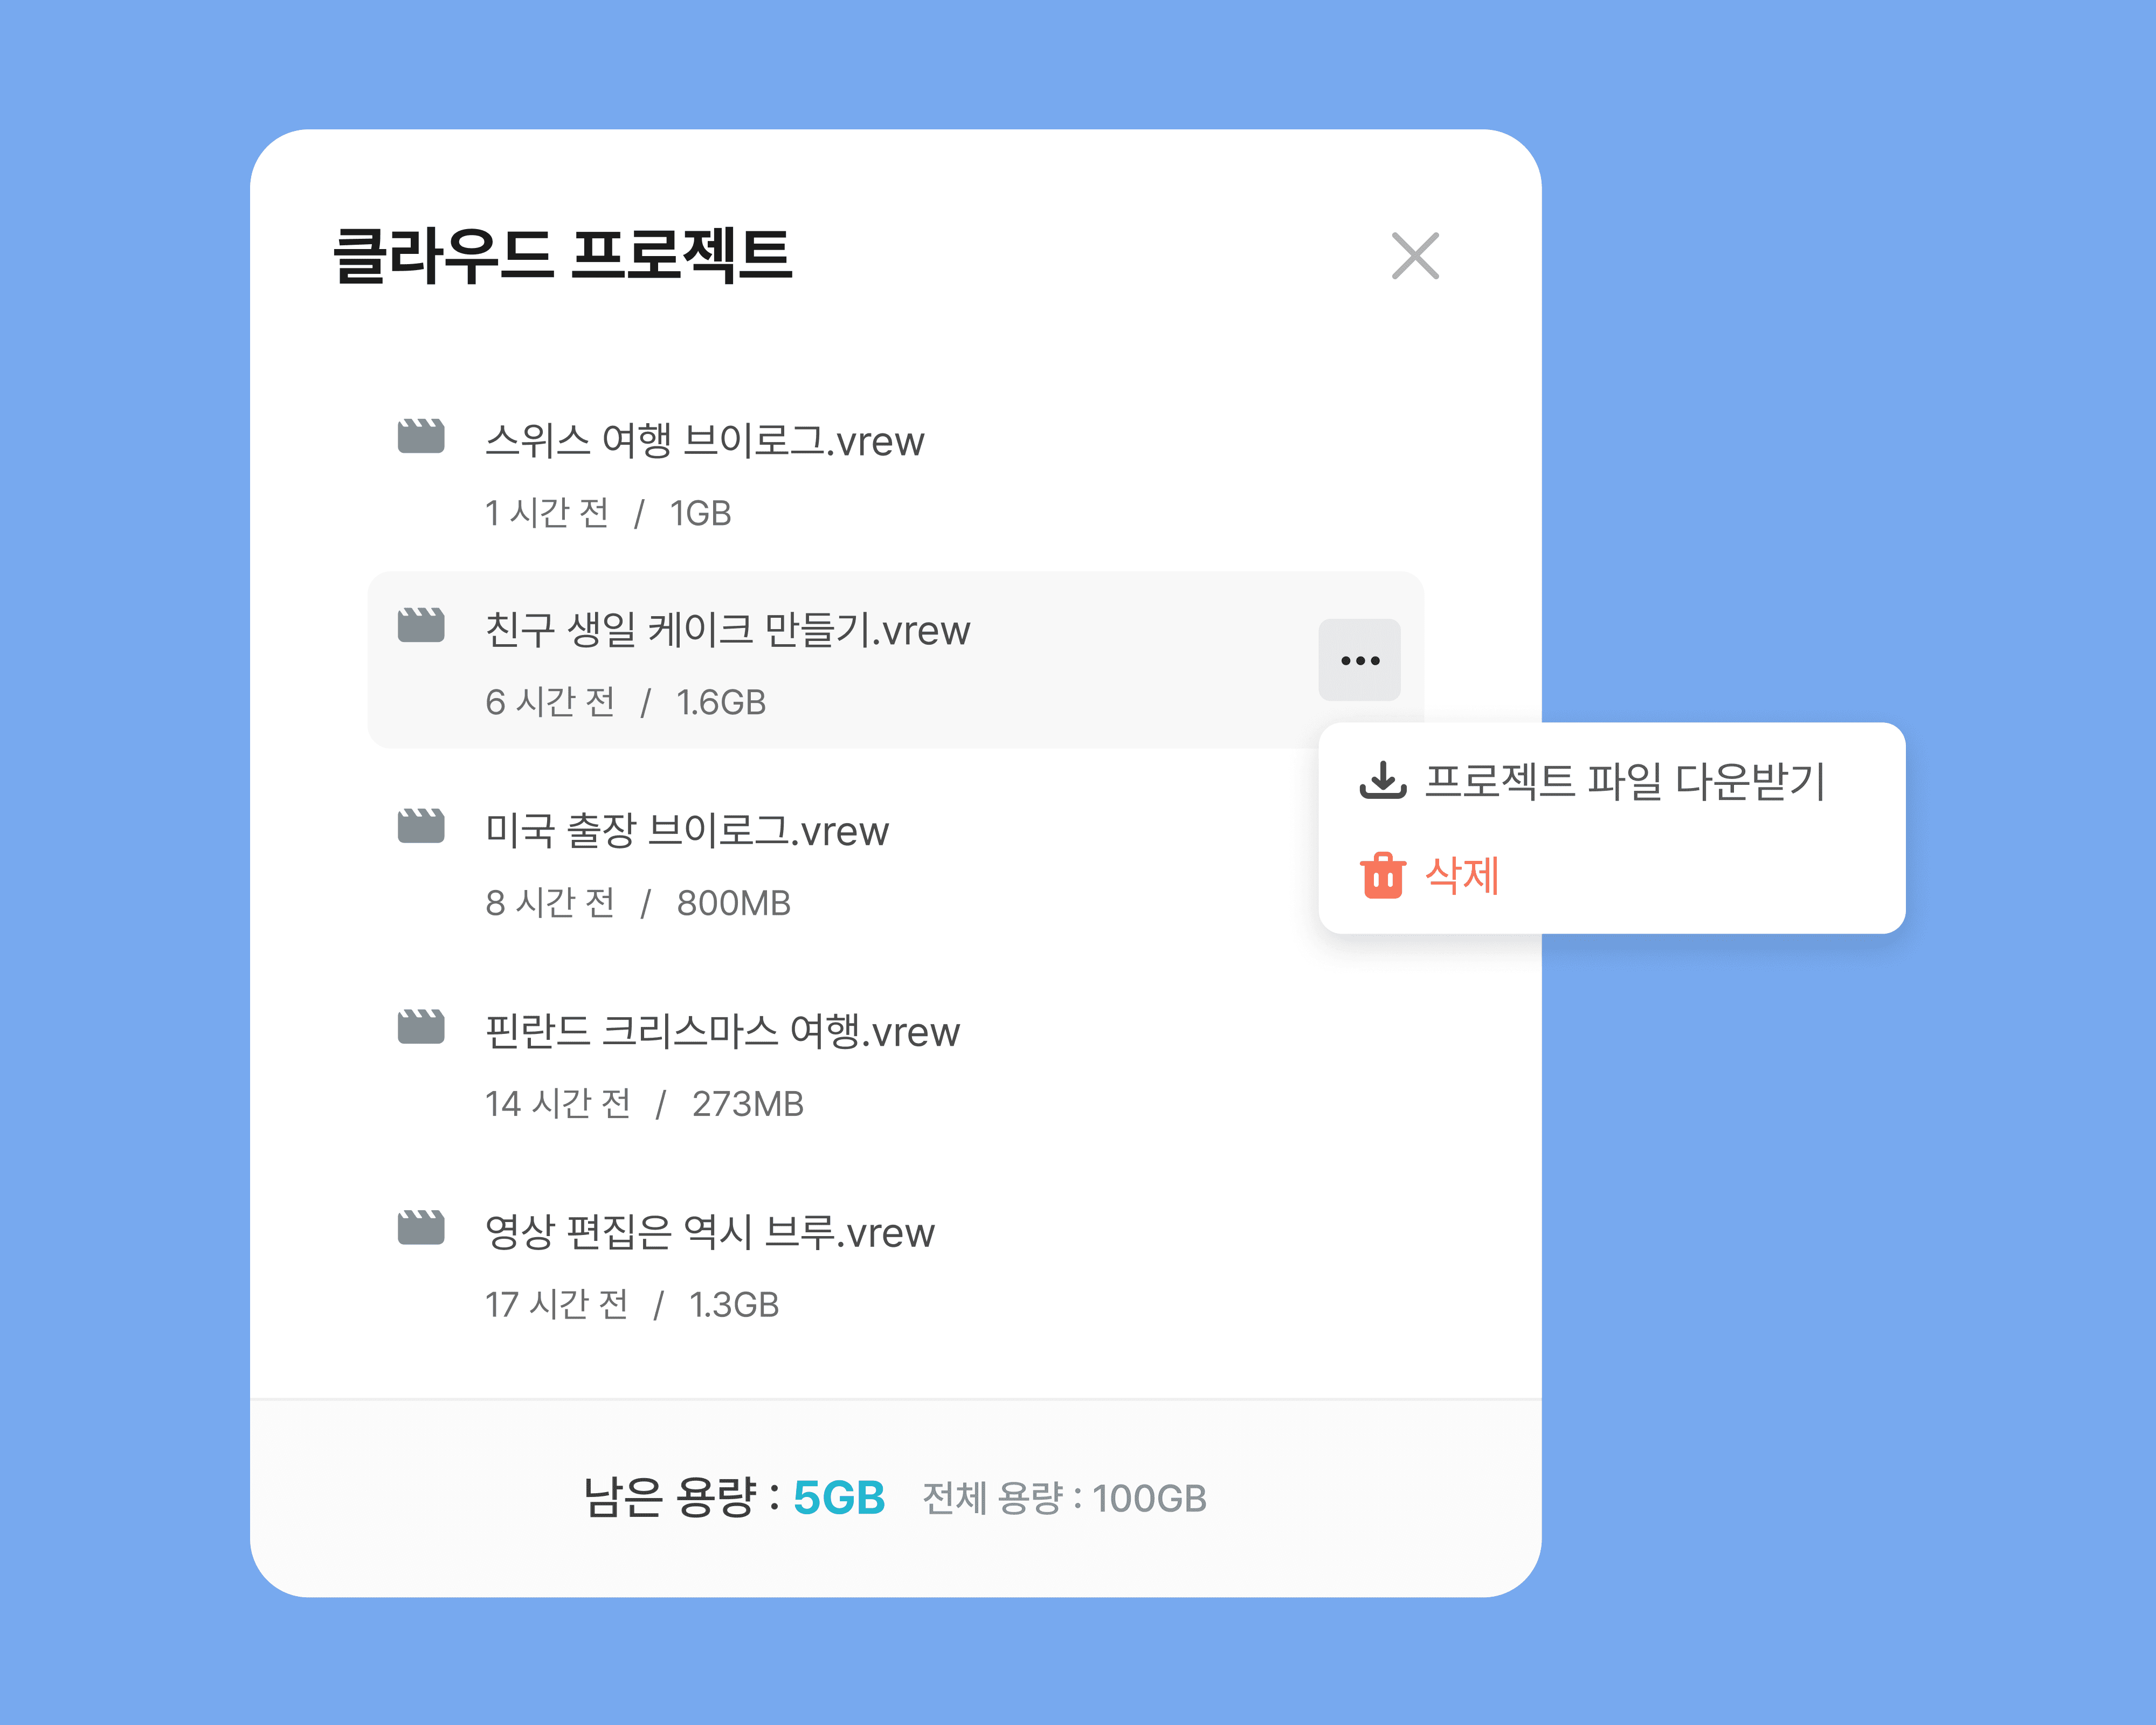2156x1725 pixels.
Task: Click the 14 시간 전 / 273MB details
Action: (644, 1103)
